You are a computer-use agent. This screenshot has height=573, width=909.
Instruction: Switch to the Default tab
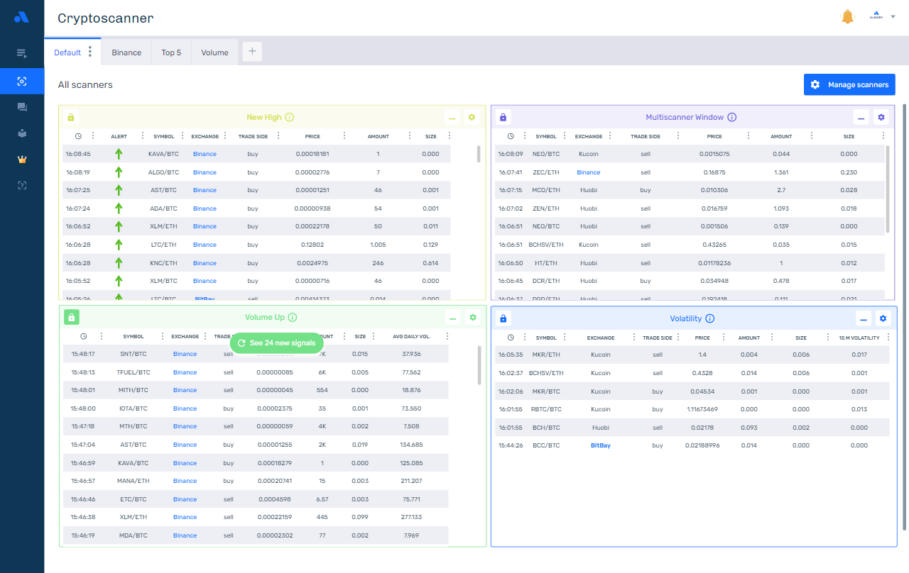pyautogui.click(x=67, y=52)
